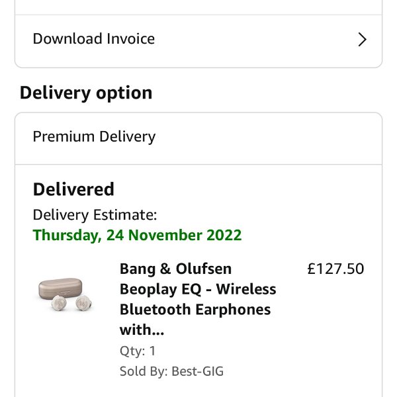Tap the truncated "with..." title line

(x=142, y=330)
